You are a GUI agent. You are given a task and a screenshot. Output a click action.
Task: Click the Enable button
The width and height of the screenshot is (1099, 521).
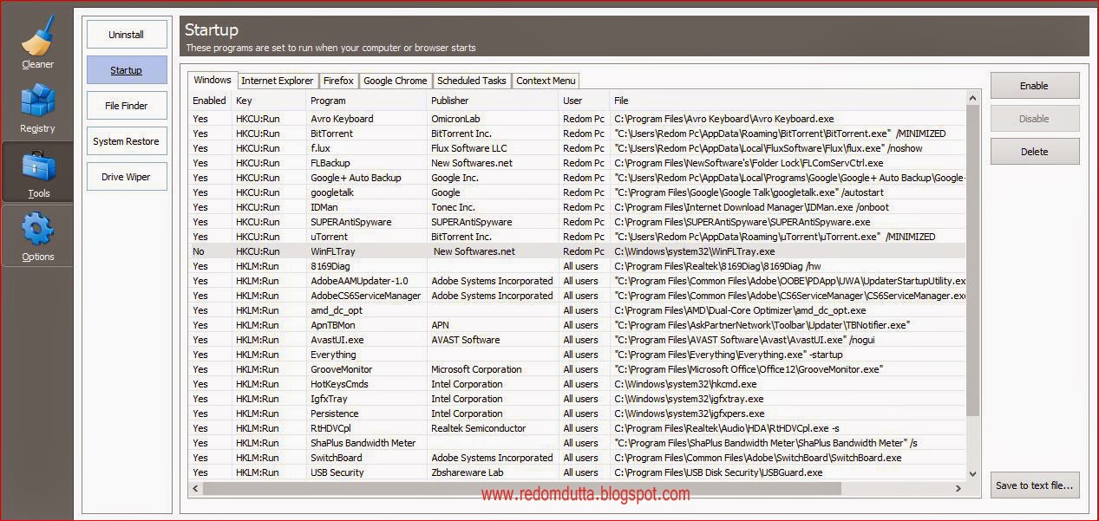click(1035, 86)
